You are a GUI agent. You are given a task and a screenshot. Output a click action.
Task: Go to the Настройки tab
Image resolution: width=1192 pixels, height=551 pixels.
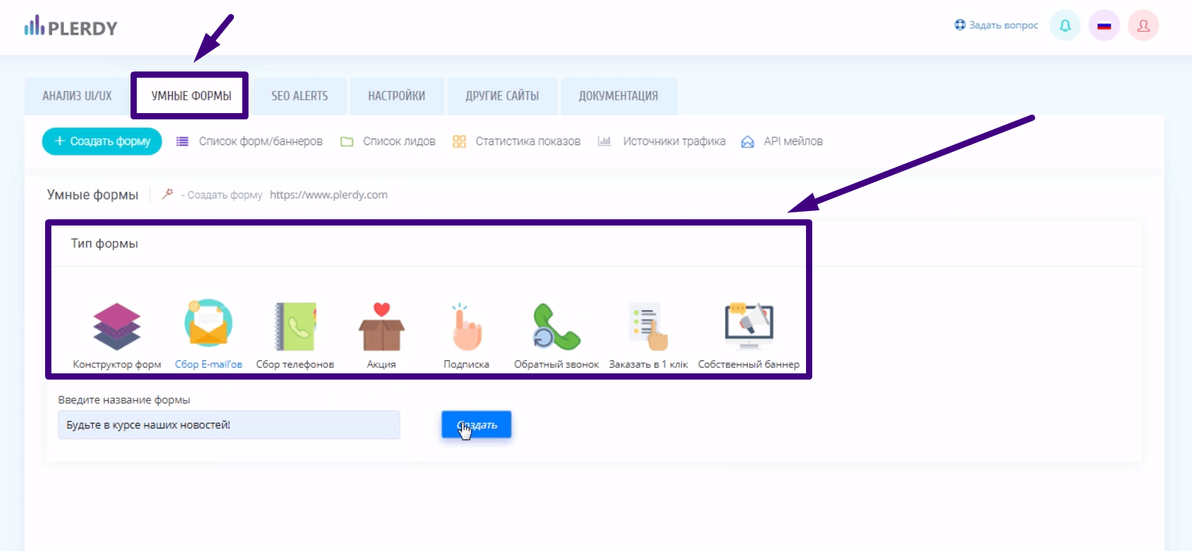pos(396,96)
